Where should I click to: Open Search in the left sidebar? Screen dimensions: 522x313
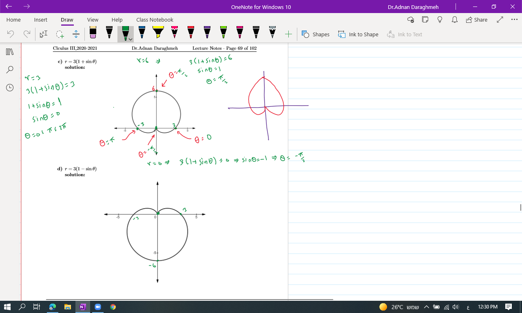click(10, 70)
